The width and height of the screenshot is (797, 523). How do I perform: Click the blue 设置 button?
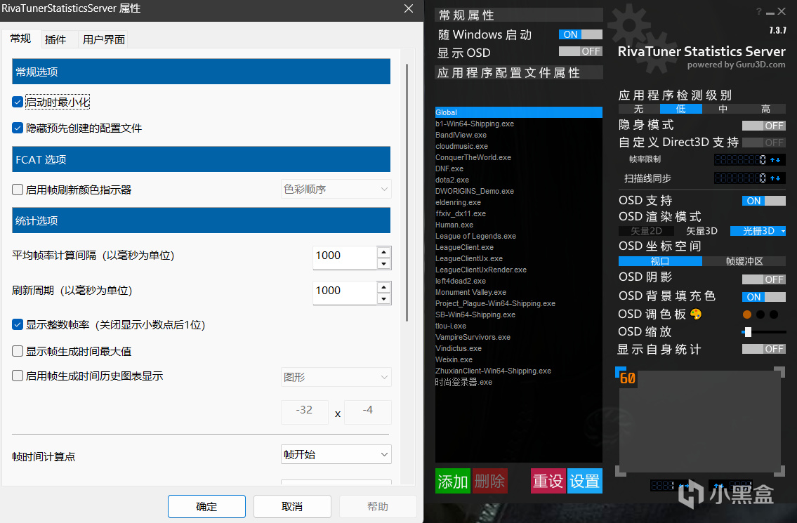tap(584, 481)
